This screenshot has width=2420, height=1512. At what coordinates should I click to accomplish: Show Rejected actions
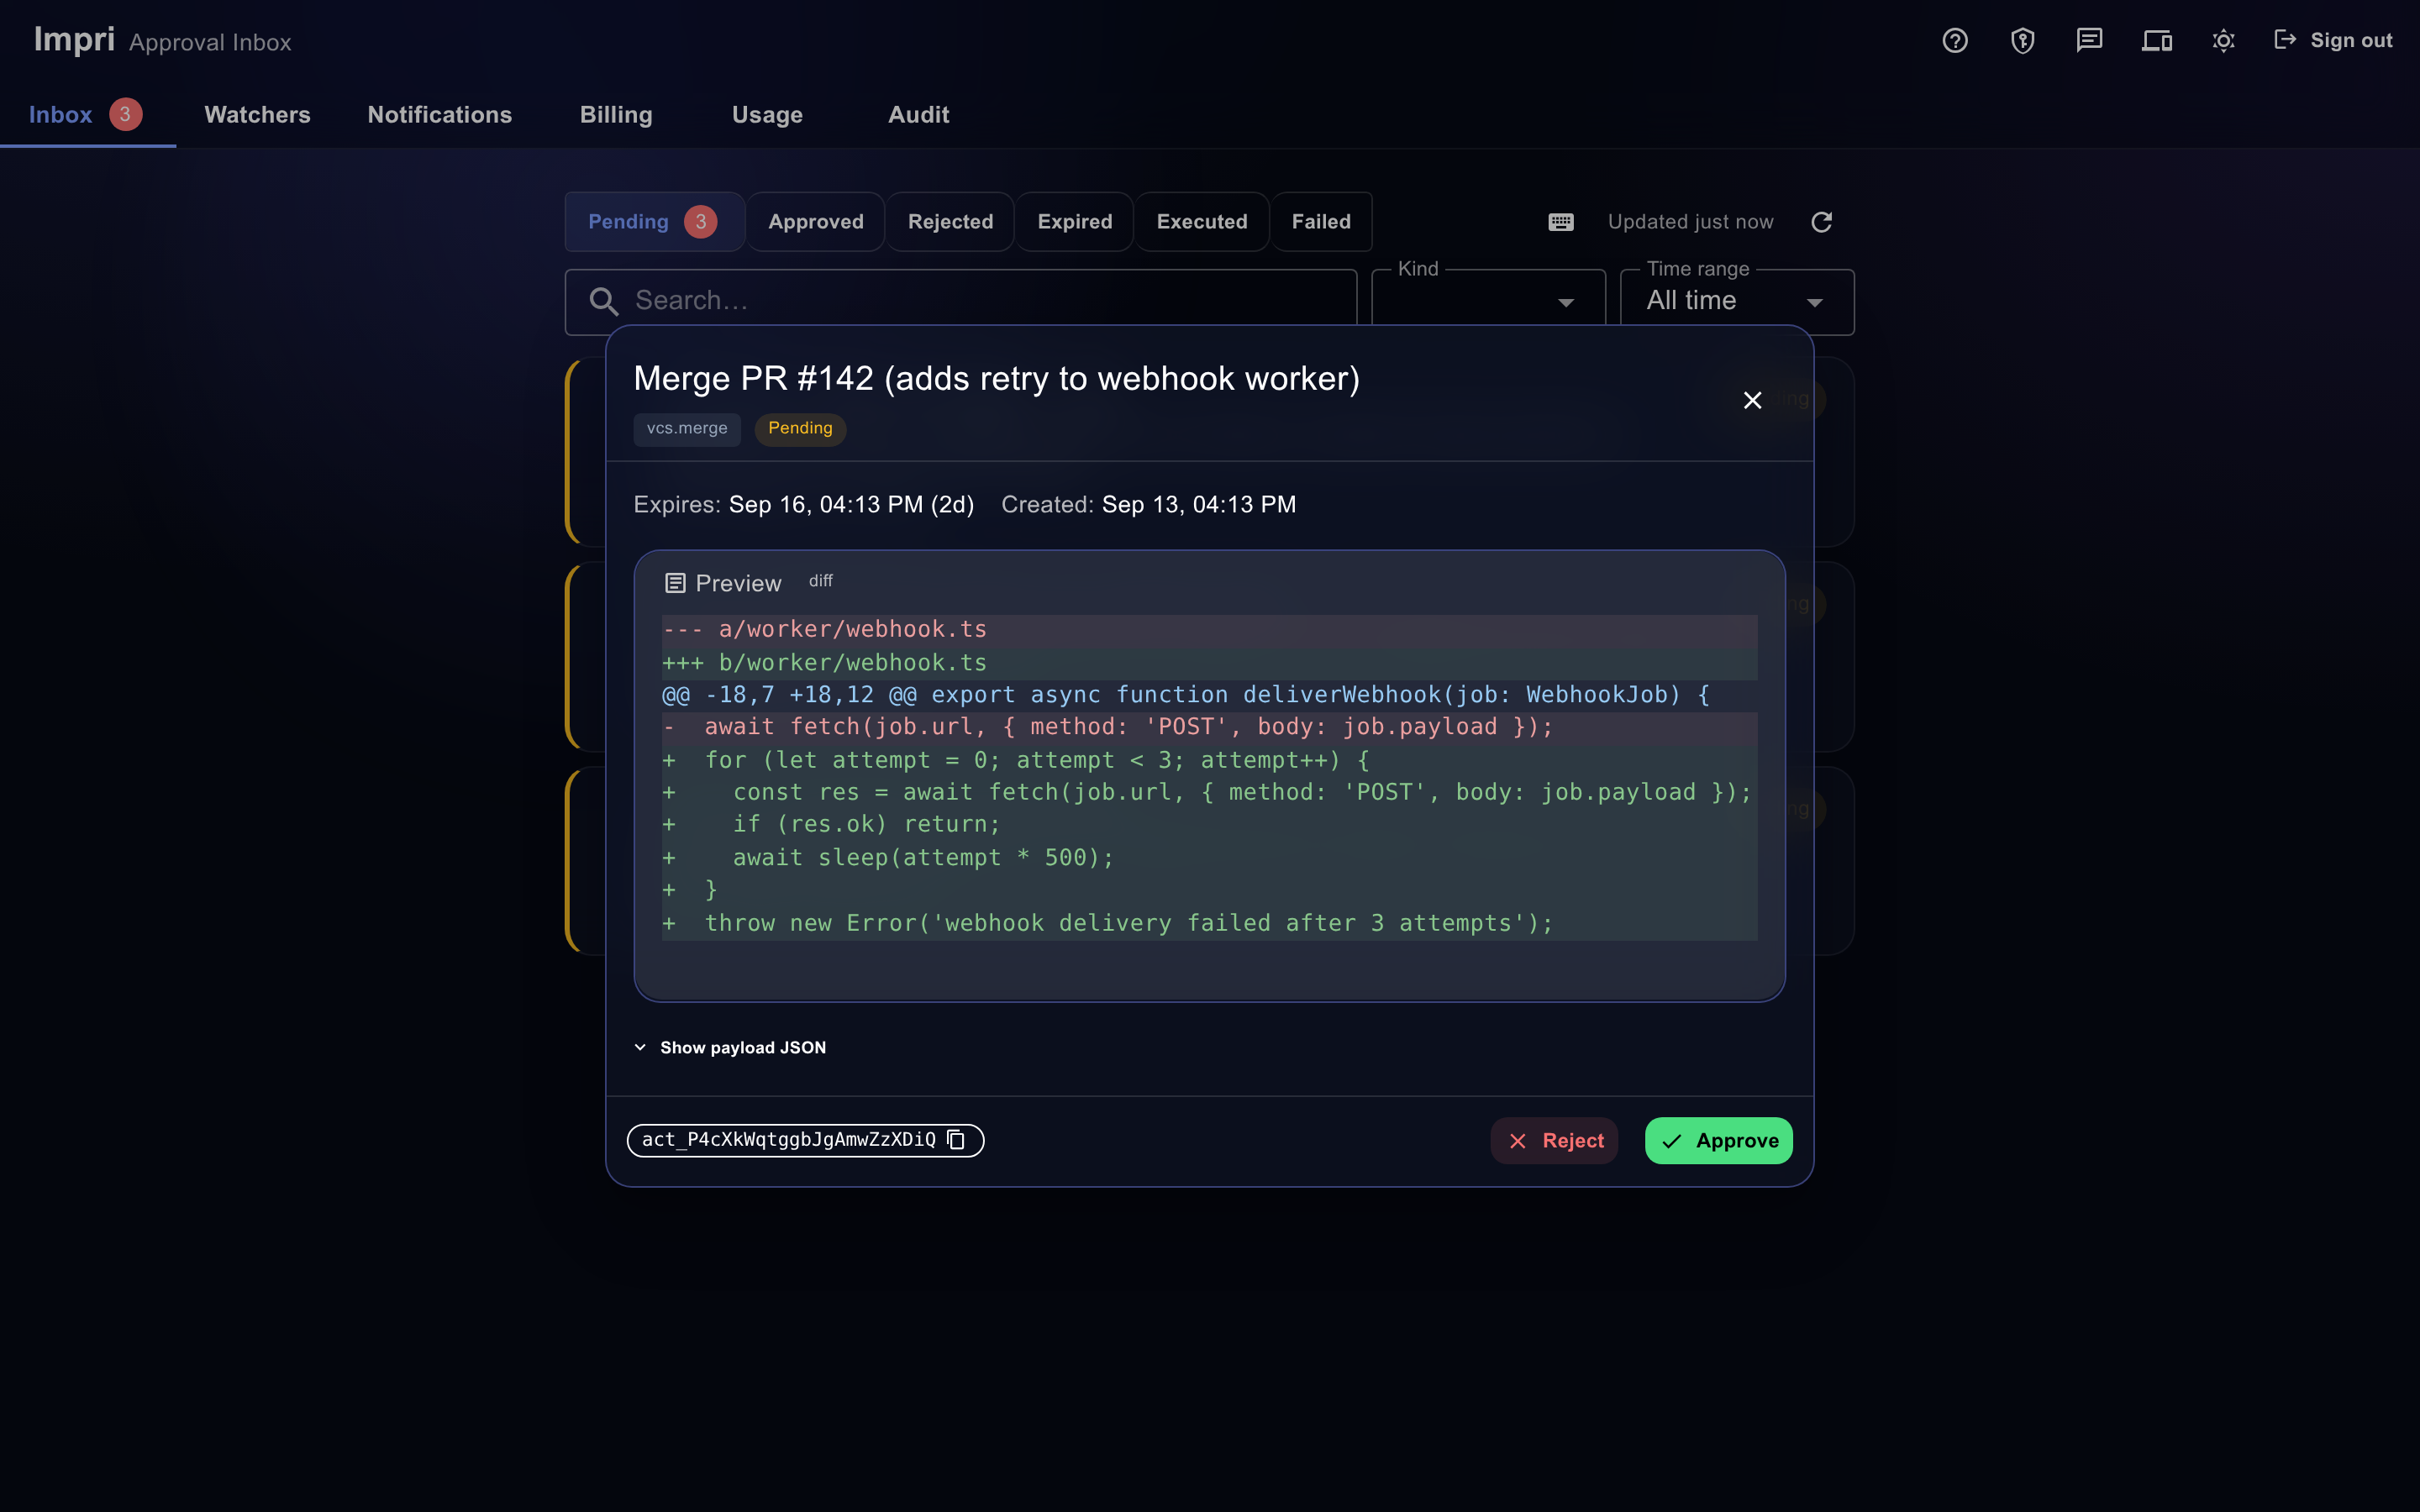click(x=950, y=222)
